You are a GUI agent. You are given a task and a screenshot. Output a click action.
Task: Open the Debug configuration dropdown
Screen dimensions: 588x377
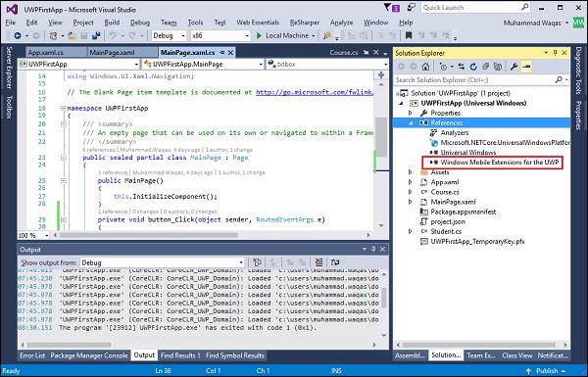click(183, 35)
